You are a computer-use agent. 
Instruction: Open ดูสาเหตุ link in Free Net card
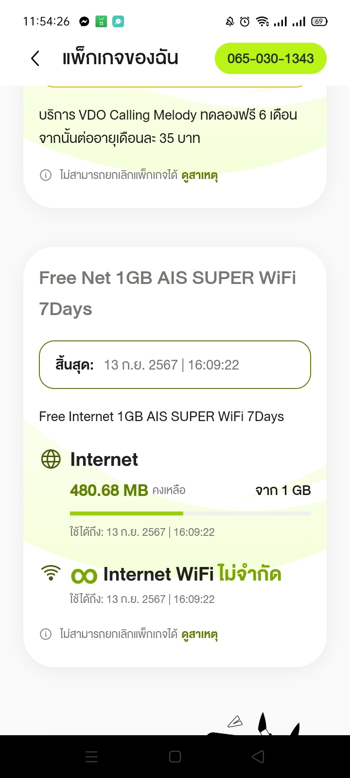coord(199,634)
